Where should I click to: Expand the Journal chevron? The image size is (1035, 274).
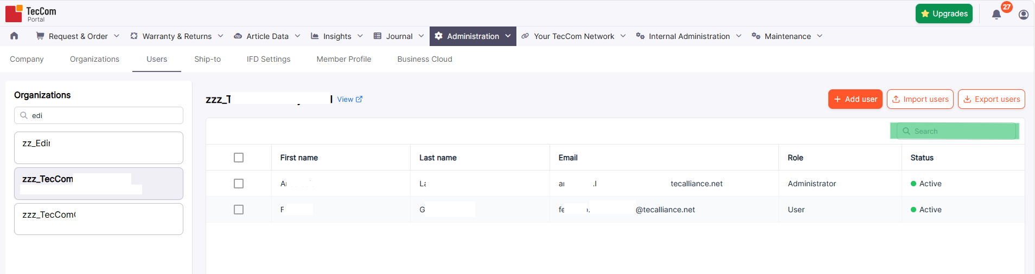click(421, 36)
